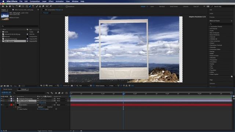This screenshot has height=132, width=235.
Task: Click the Frame Blending switch in timeline
Action: [59, 93]
